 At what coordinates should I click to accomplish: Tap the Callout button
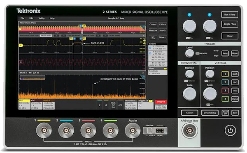(x=163, y=25)
